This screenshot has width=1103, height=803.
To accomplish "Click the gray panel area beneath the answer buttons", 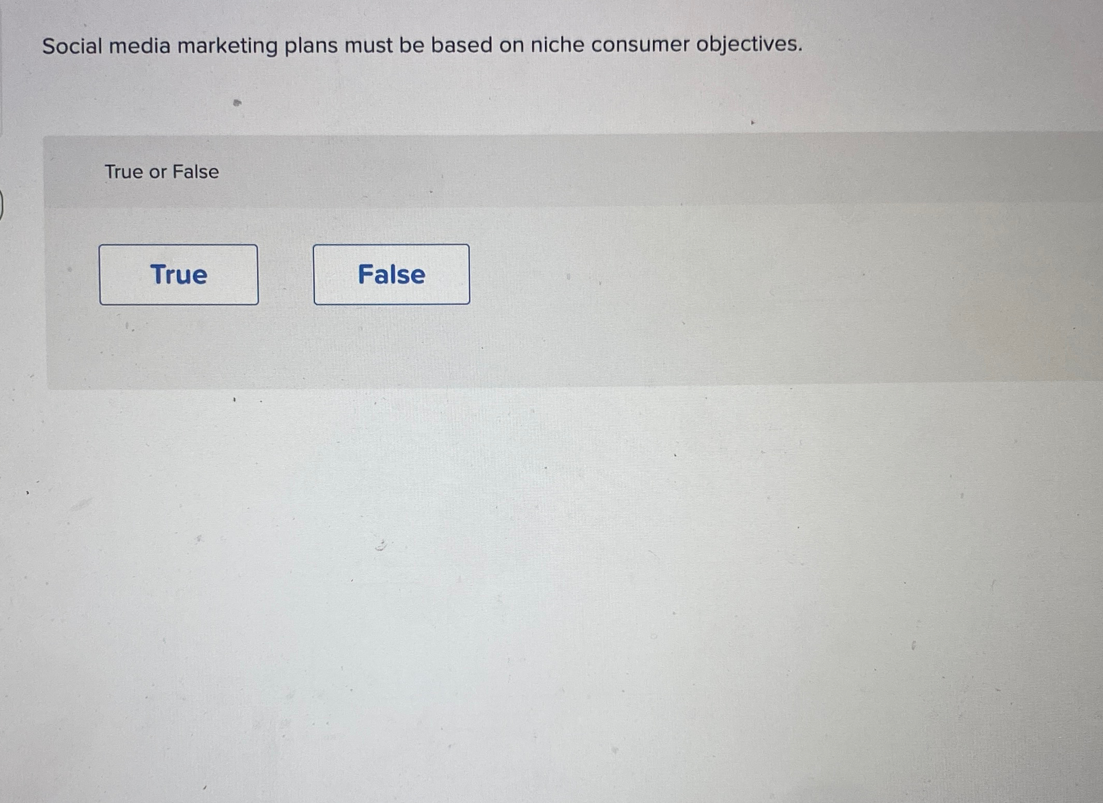I will (x=310, y=345).
